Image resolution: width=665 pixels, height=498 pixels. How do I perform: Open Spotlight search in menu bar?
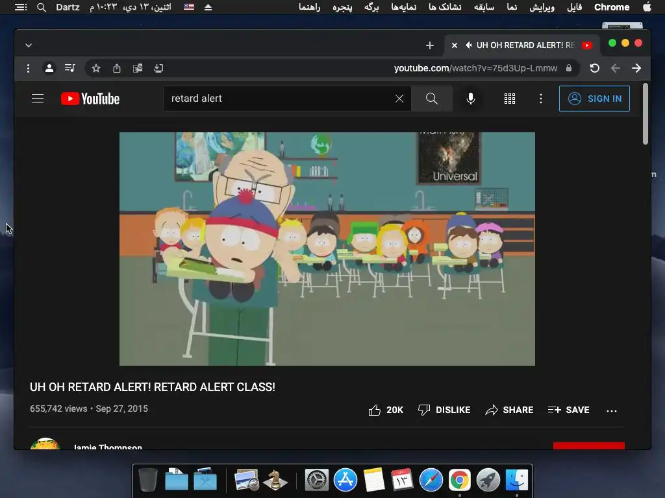(x=41, y=7)
